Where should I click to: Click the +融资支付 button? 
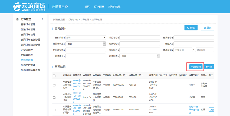[196, 67]
